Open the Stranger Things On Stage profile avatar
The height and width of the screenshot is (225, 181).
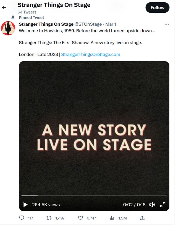pos(8,28)
